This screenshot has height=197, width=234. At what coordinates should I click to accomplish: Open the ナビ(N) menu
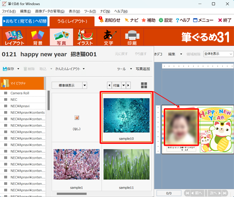[x=105, y=11]
